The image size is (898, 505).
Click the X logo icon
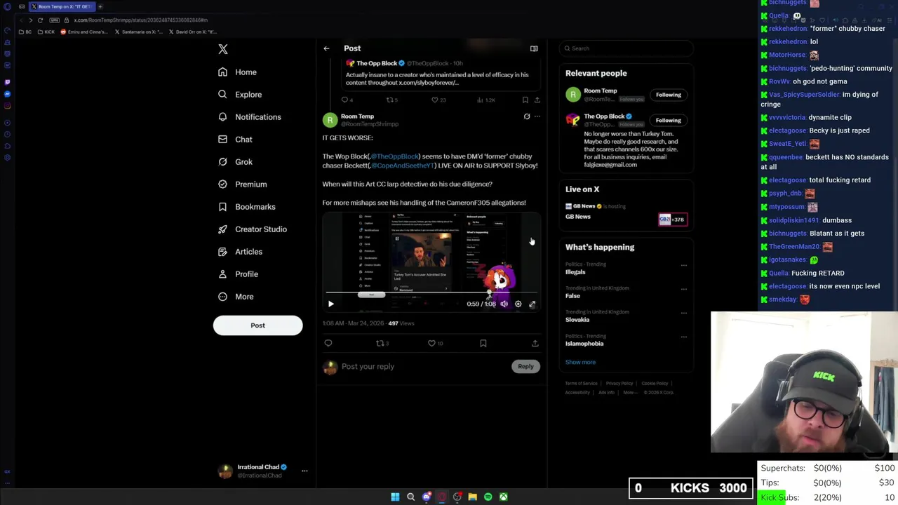click(x=223, y=49)
